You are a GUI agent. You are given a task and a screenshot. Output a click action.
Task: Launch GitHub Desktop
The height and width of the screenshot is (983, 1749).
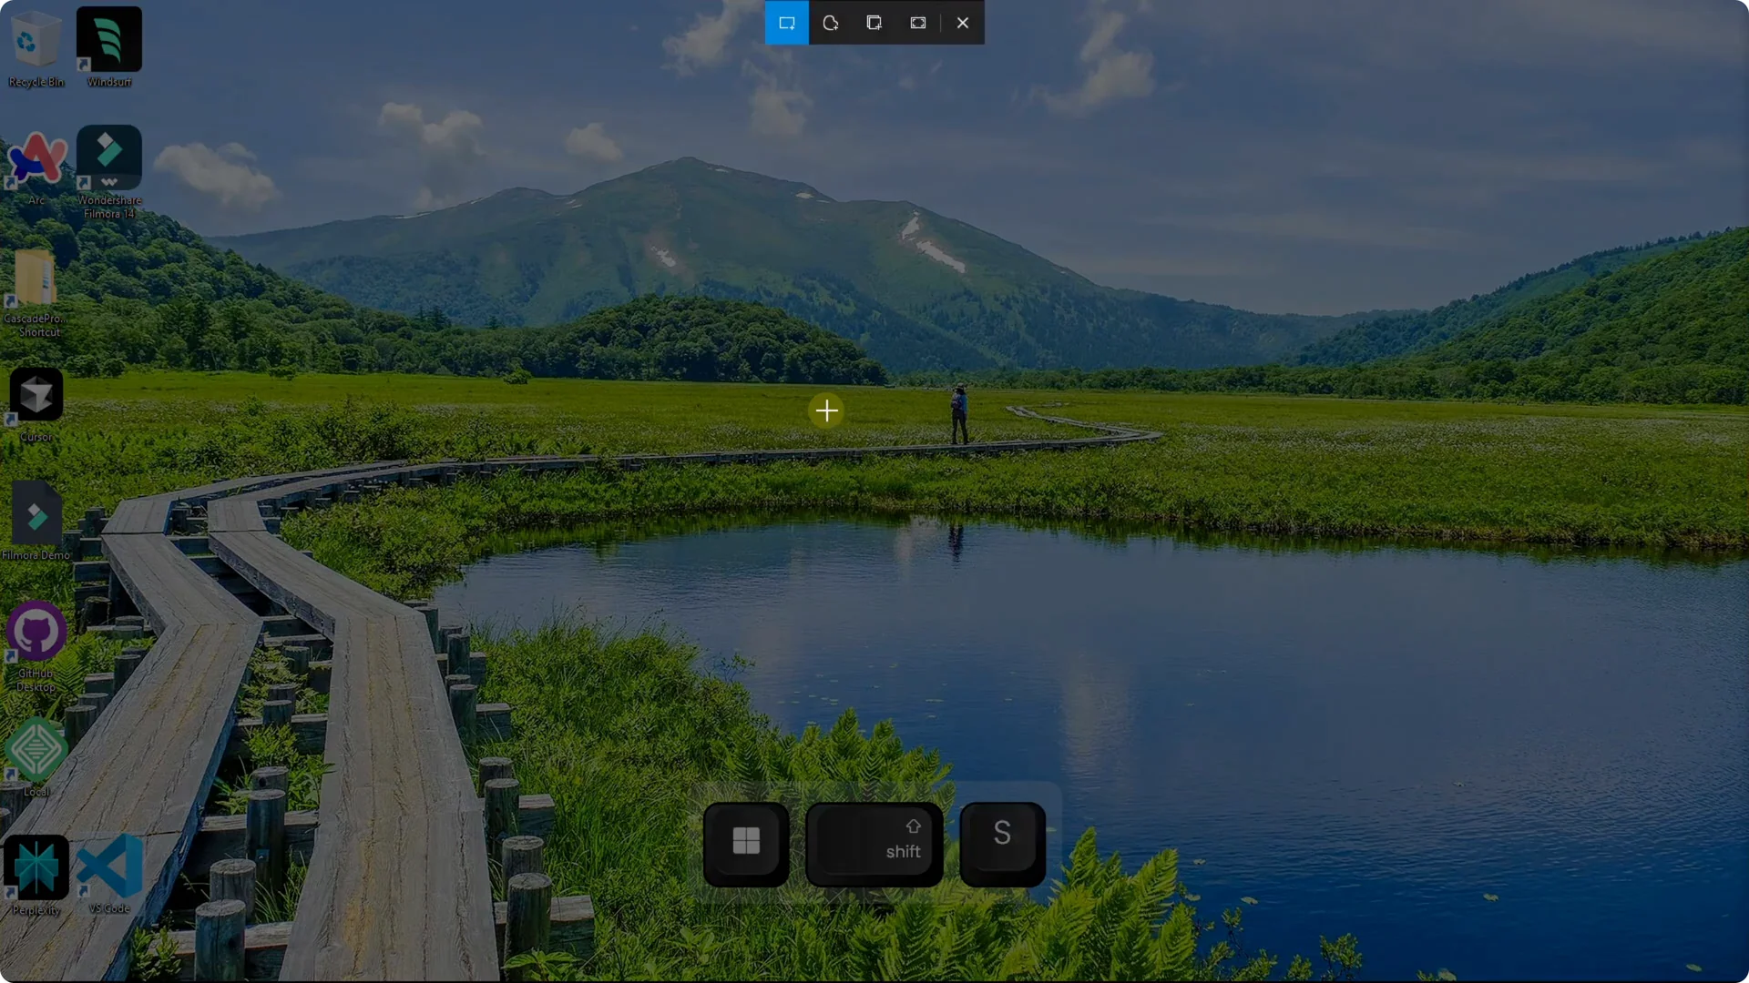click(x=36, y=630)
